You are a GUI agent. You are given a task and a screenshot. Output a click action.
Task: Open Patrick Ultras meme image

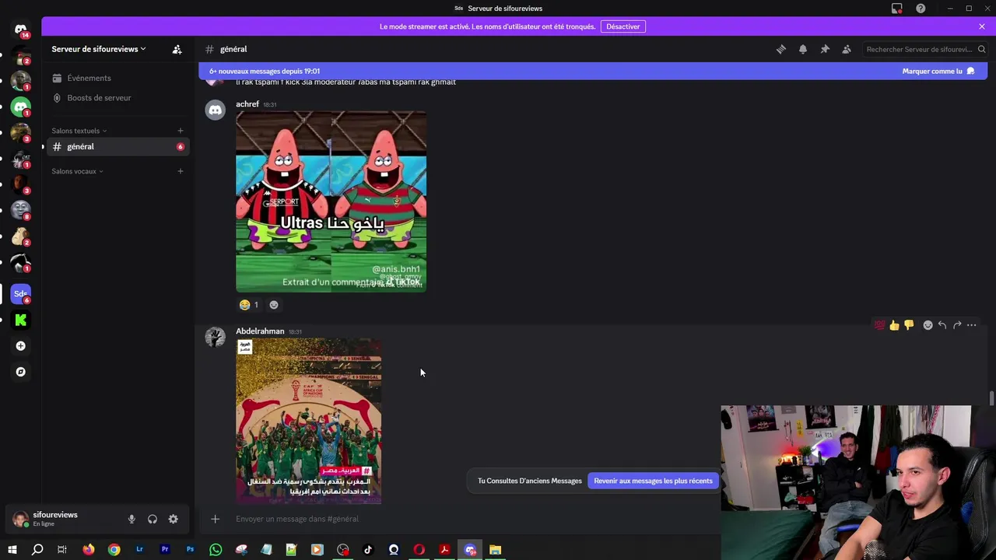point(331,201)
